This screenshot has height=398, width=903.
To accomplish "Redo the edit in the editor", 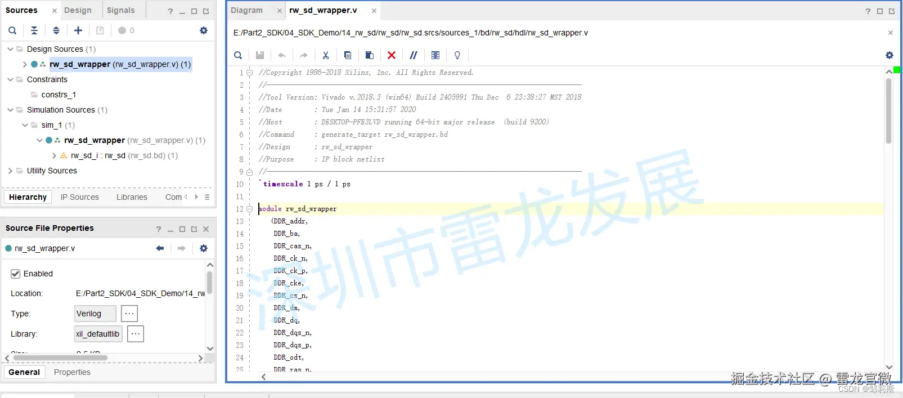I will (x=304, y=55).
